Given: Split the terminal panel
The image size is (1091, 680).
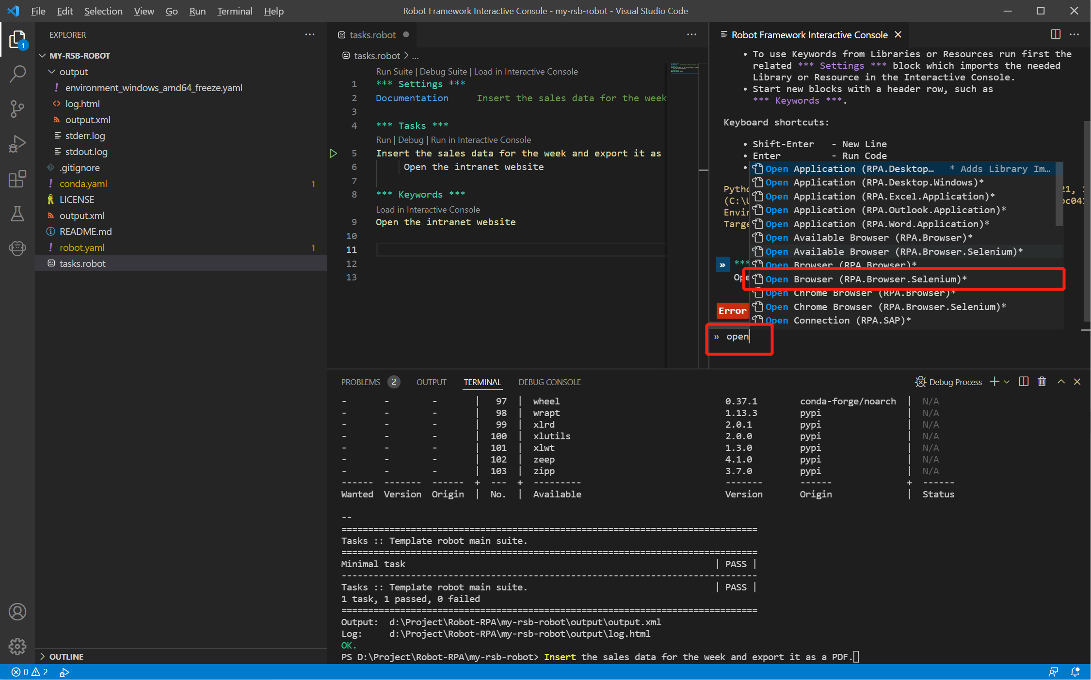Looking at the screenshot, I should [1024, 382].
